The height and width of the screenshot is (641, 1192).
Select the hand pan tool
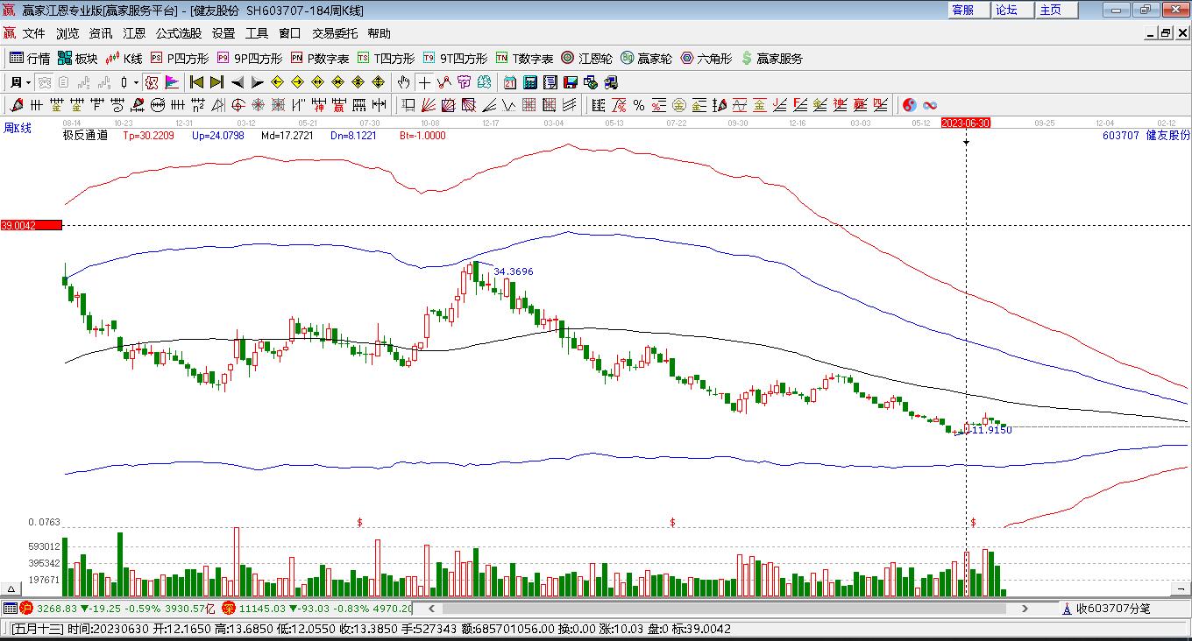pos(403,82)
